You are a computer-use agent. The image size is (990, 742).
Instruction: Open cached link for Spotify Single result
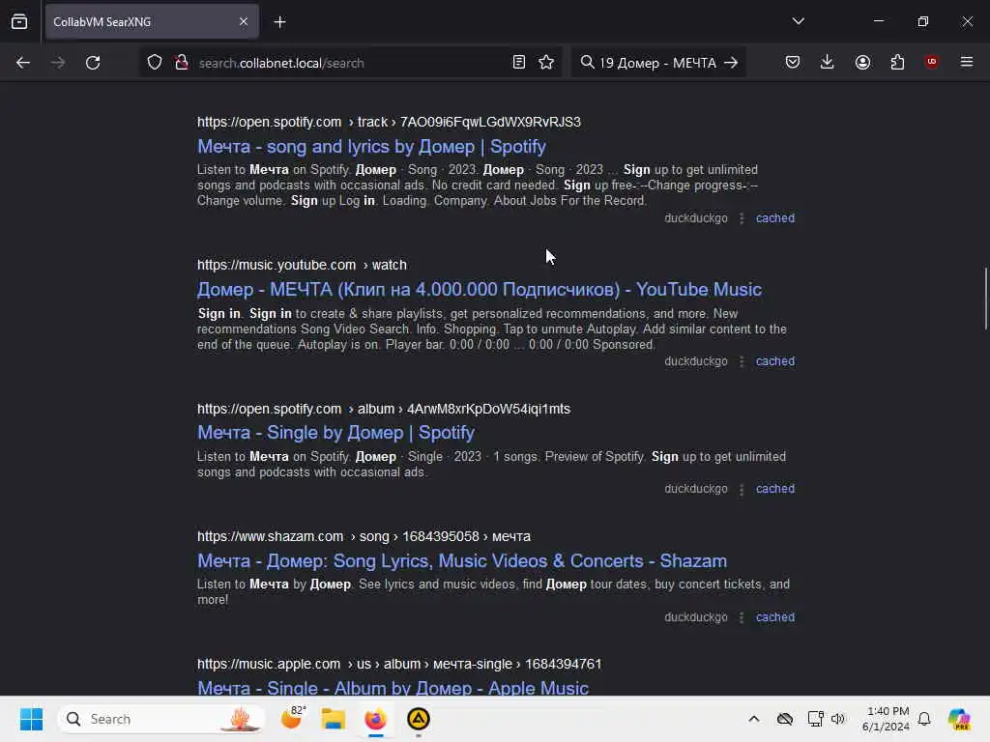(x=775, y=489)
